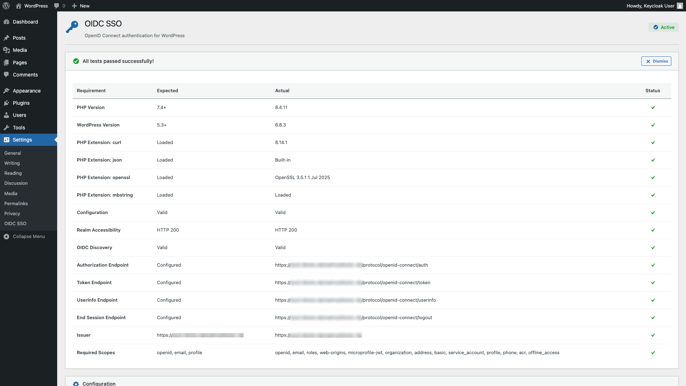The image size is (686, 386).
Task: Click the Collapse Menu arrow icon
Action: click(6, 237)
